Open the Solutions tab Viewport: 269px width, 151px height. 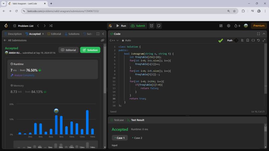coord(72,34)
